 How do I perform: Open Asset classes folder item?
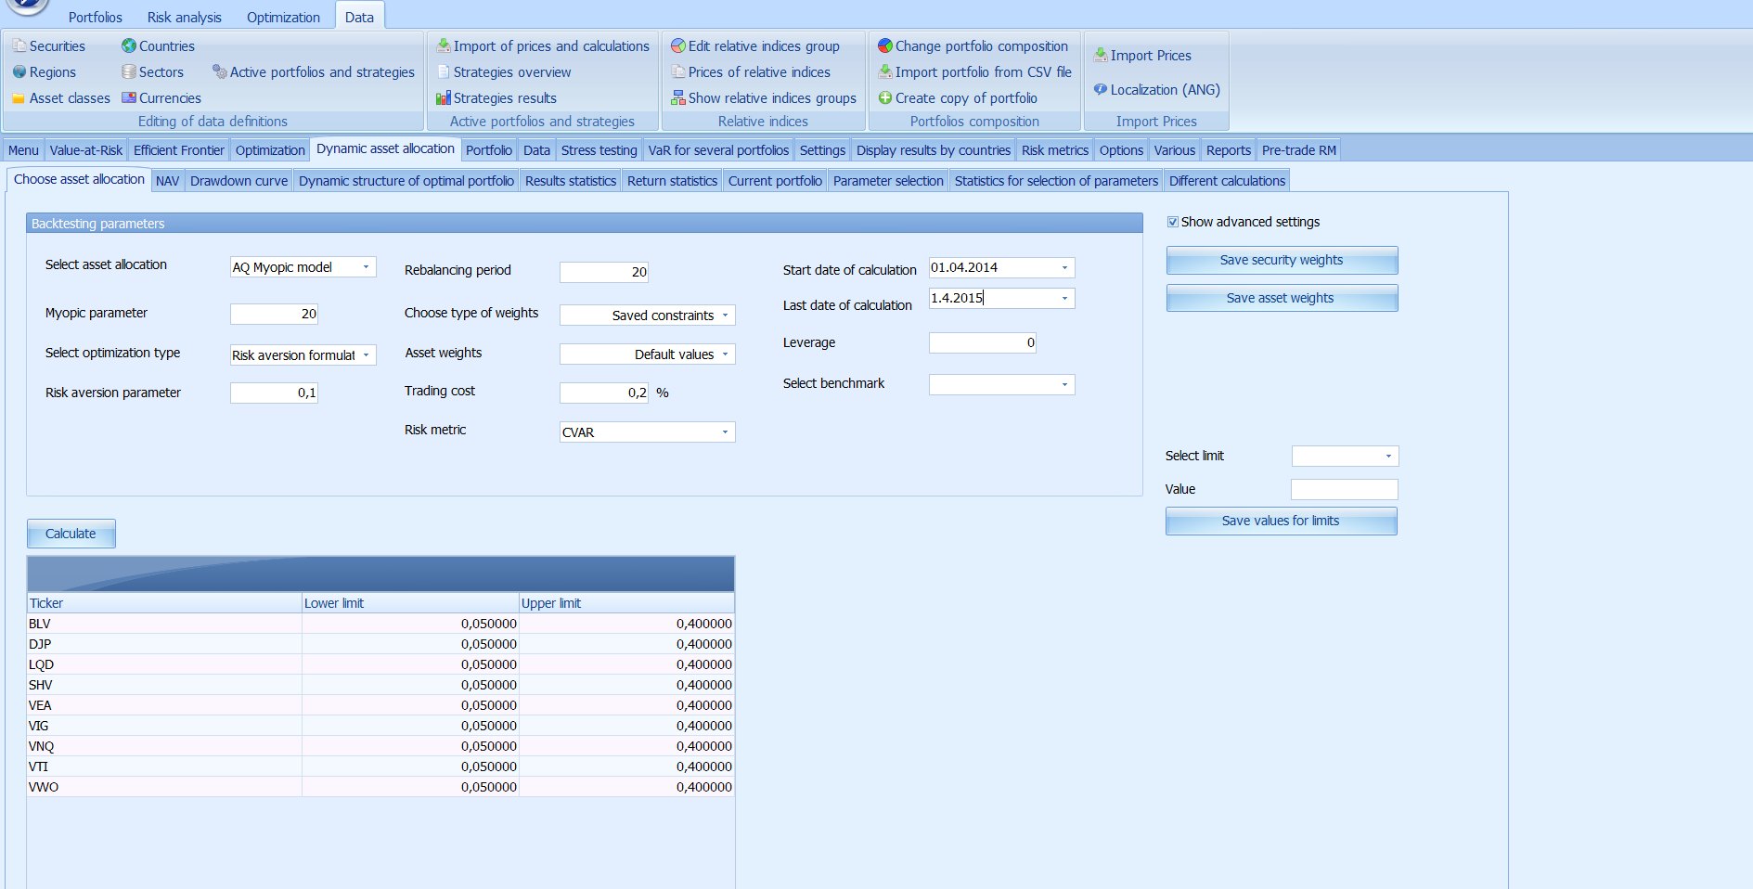click(x=61, y=98)
